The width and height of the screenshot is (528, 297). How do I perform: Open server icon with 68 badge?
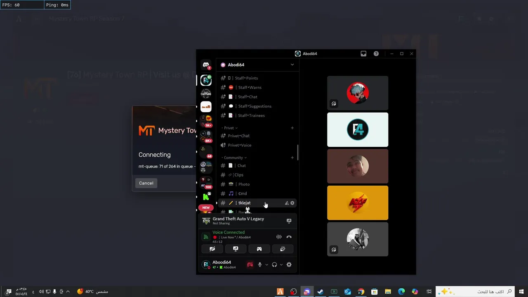tap(206, 151)
